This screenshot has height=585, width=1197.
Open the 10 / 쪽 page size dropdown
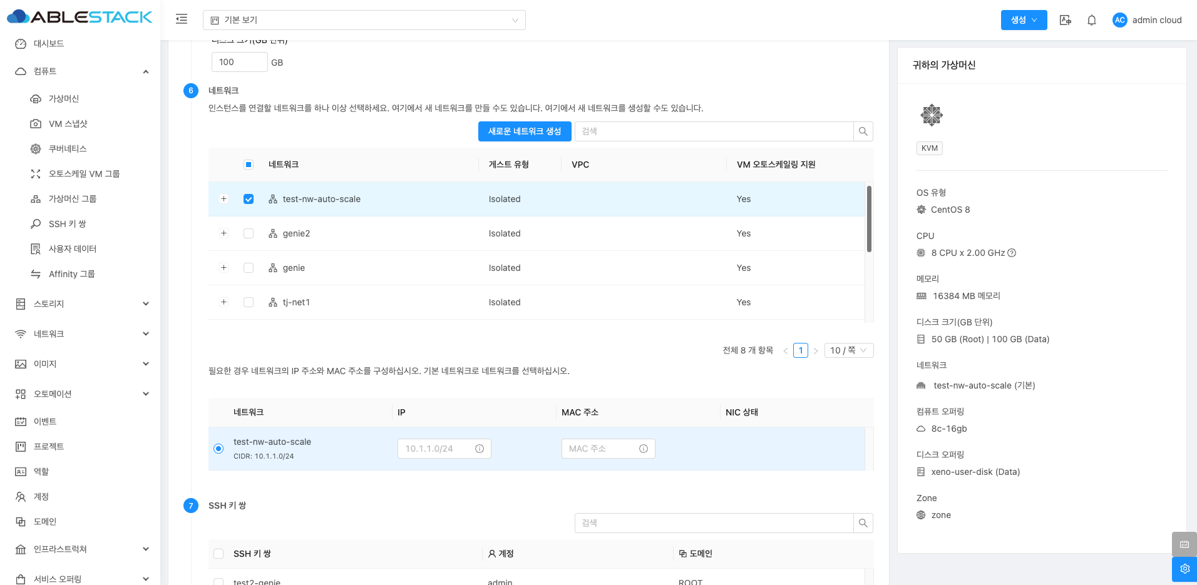(x=848, y=350)
